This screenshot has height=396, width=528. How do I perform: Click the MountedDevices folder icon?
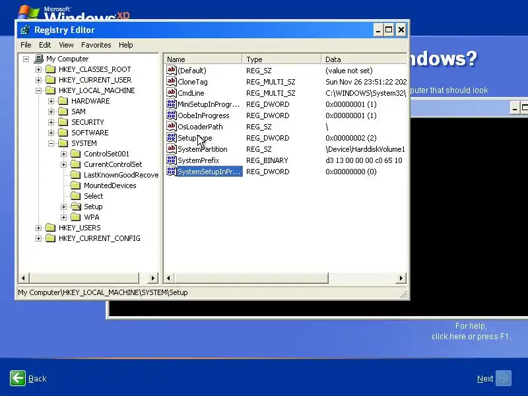pos(76,185)
